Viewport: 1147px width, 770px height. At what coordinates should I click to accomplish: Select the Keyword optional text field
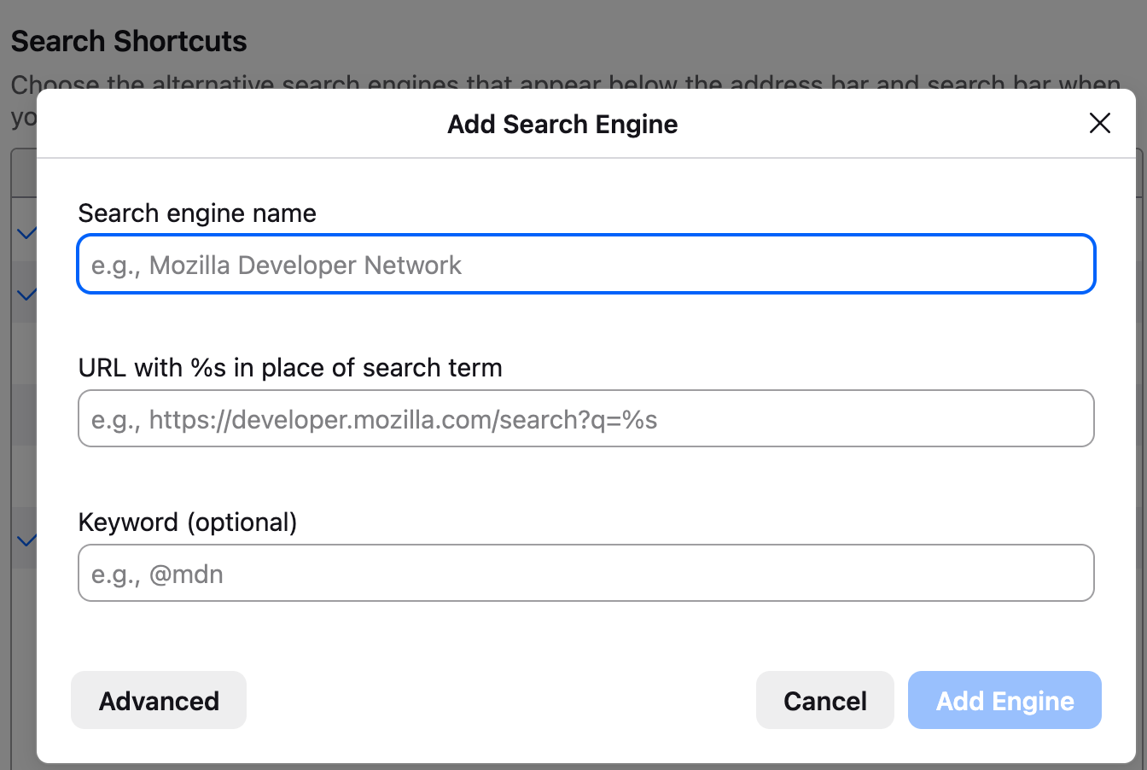(585, 574)
